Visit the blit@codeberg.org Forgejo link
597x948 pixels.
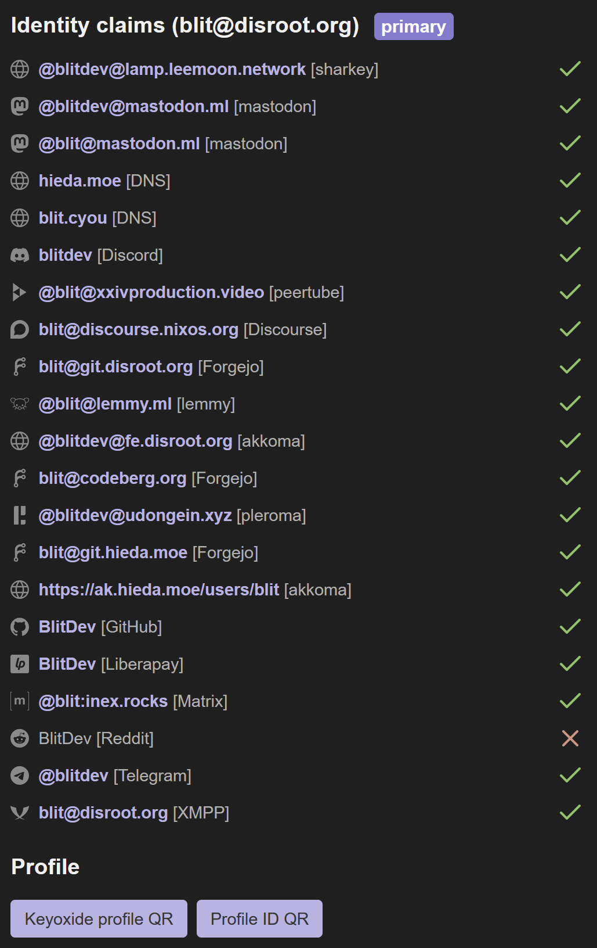coord(113,478)
